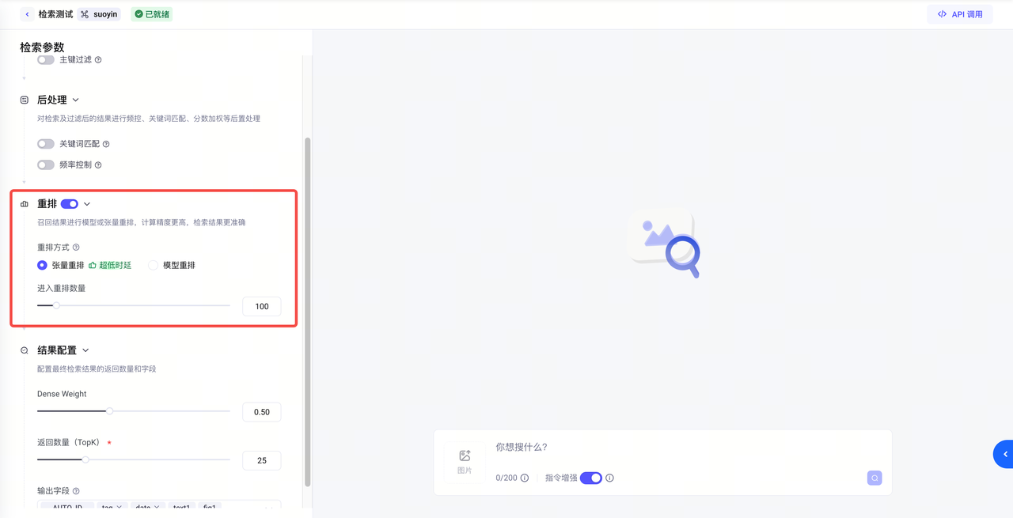1013x518 pixels.
Task: Select the 张量重排 radio option
Action: (x=42, y=266)
